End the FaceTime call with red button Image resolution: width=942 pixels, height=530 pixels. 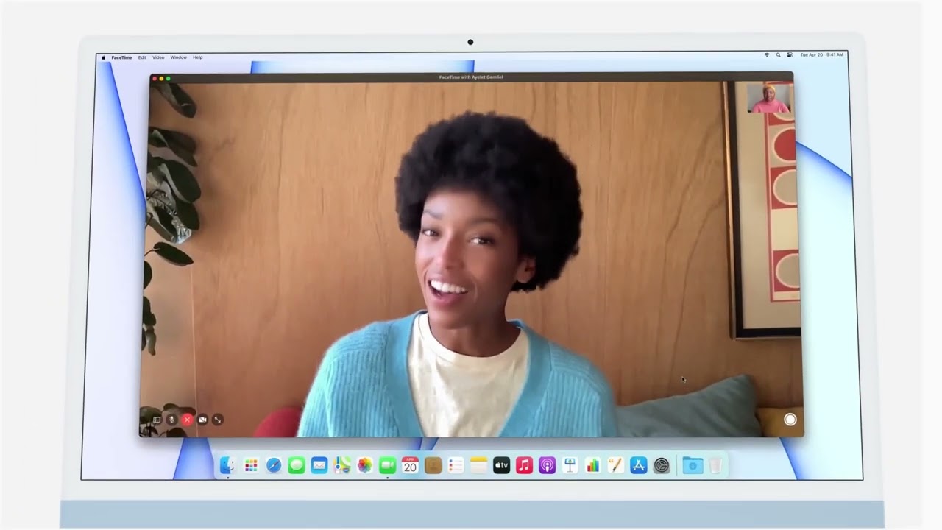(187, 420)
